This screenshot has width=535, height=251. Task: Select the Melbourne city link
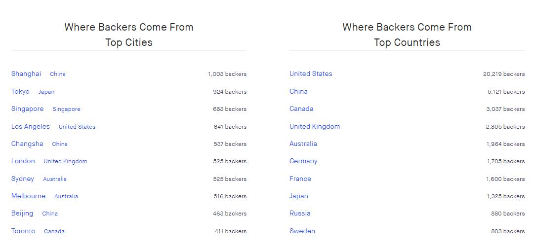coord(28,196)
